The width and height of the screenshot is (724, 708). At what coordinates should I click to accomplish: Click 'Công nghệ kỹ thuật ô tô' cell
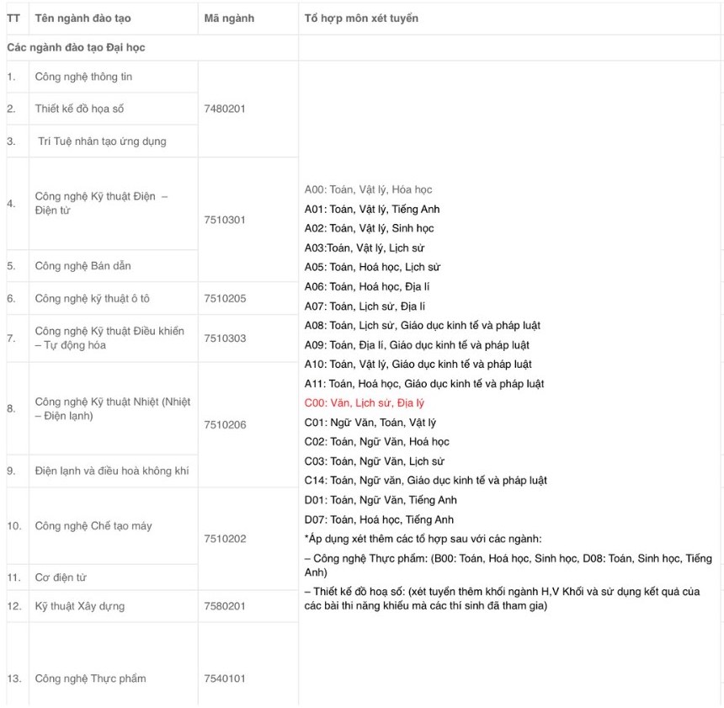(92, 298)
